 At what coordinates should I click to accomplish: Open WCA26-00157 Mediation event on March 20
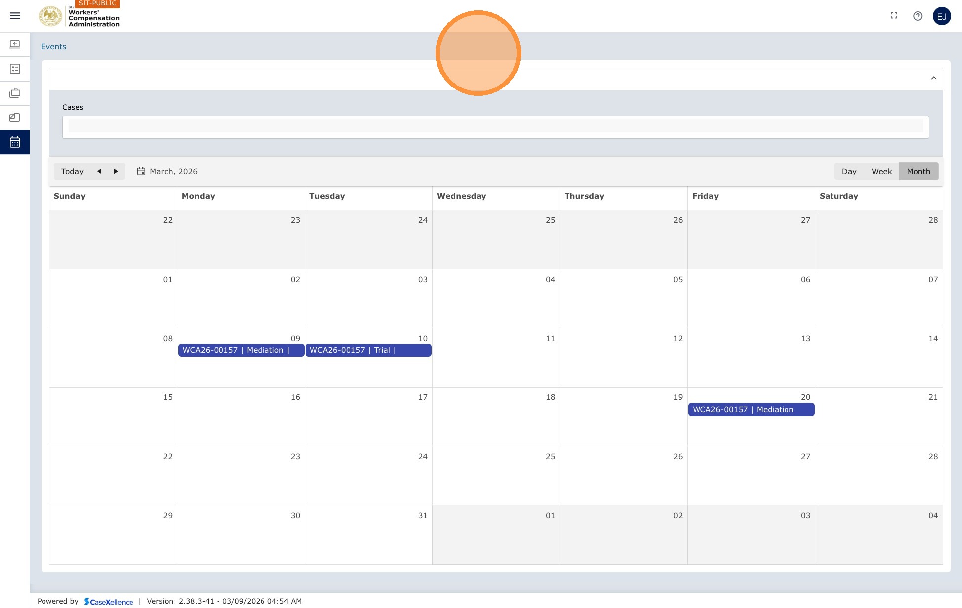tap(751, 410)
